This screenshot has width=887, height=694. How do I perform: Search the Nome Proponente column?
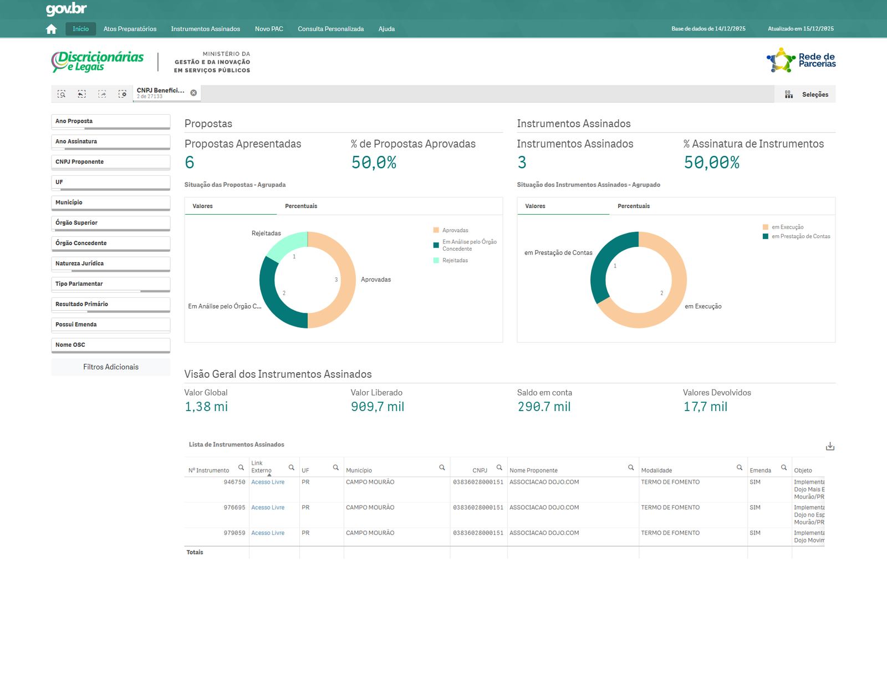point(631,468)
